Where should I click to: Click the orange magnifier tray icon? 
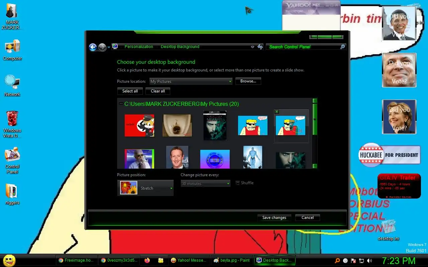click(337, 261)
